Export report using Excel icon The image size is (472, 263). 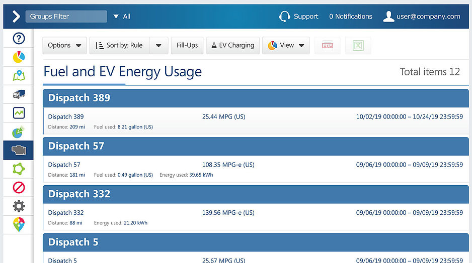click(358, 46)
